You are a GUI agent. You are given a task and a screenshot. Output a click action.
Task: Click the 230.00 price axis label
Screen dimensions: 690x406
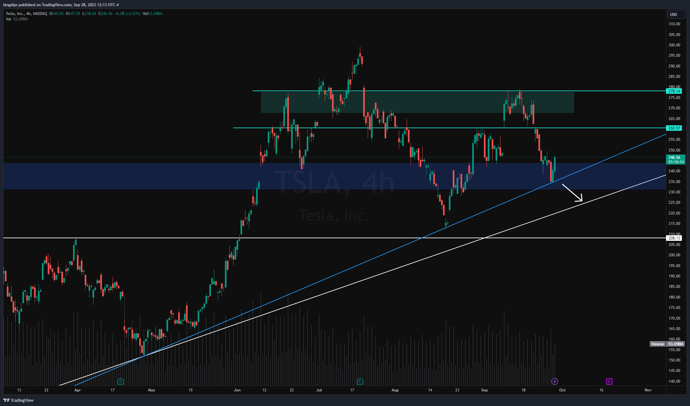click(x=674, y=192)
